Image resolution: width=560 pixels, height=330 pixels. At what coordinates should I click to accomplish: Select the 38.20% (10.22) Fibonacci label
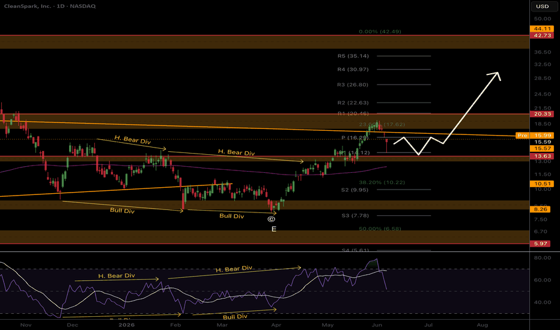pos(382,182)
